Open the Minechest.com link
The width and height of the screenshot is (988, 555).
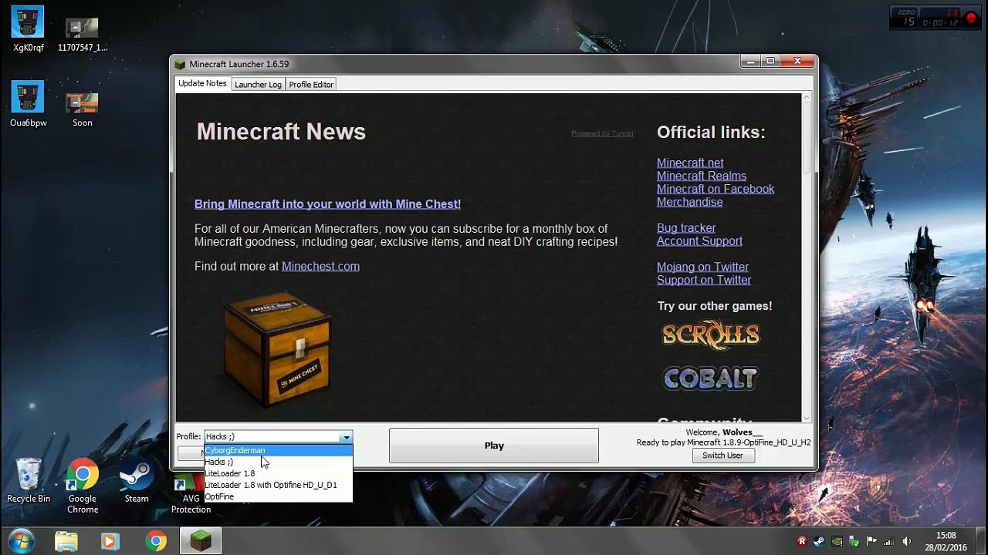(320, 266)
